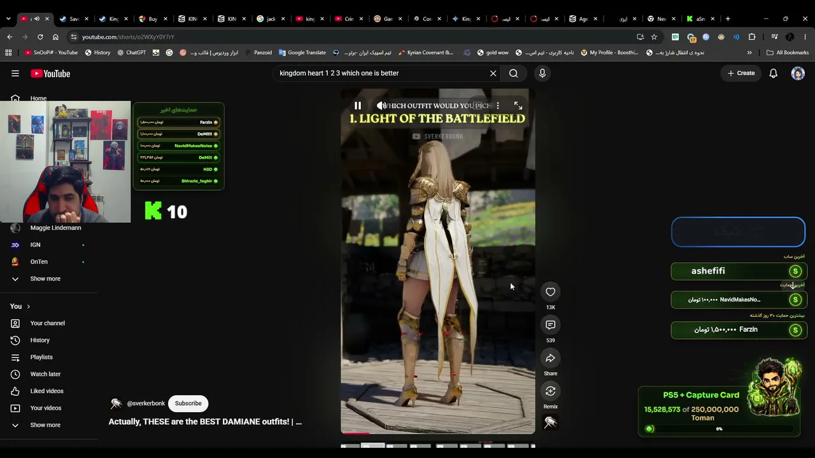Screen dimensions: 815x458
Task: Switch to the Crin YouTube tab
Action: 349,18
